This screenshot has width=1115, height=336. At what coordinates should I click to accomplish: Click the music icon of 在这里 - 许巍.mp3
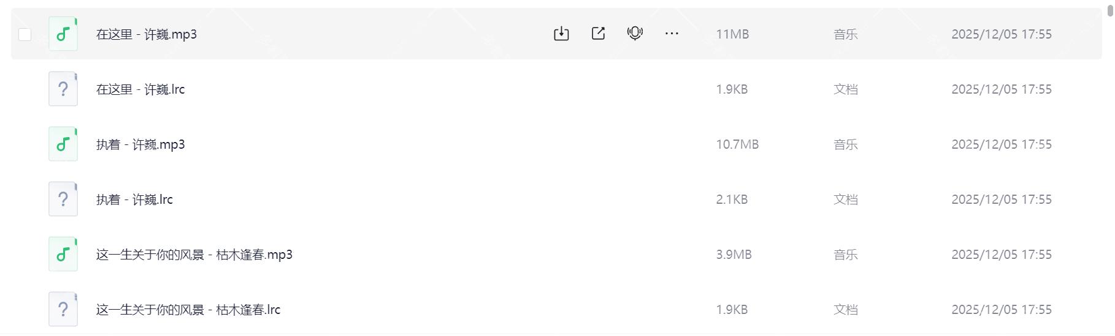[63, 34]
